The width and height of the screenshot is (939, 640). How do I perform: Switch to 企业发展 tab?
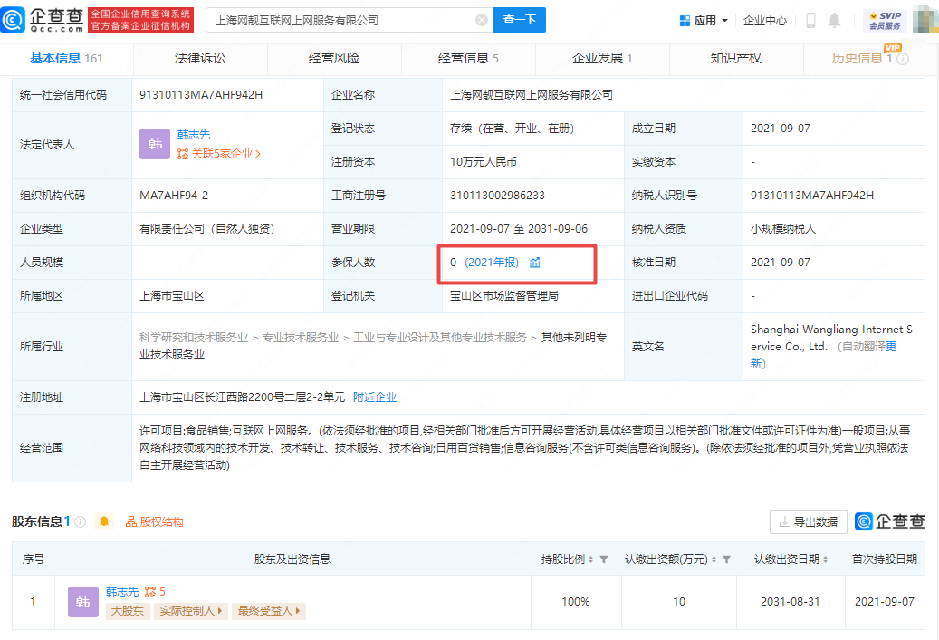(602, 58)
